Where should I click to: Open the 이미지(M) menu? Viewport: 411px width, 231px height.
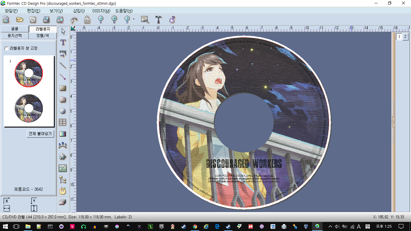tap(101, 11)
